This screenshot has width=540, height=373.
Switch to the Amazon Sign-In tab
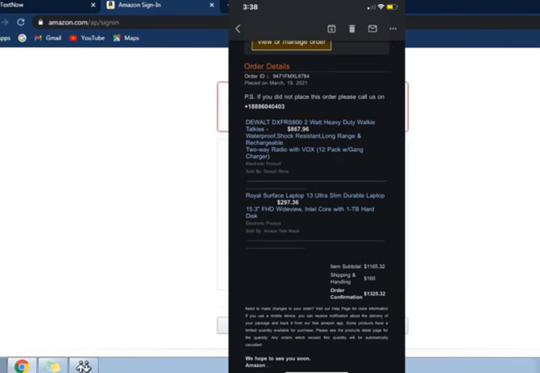(x=139, y=5)
